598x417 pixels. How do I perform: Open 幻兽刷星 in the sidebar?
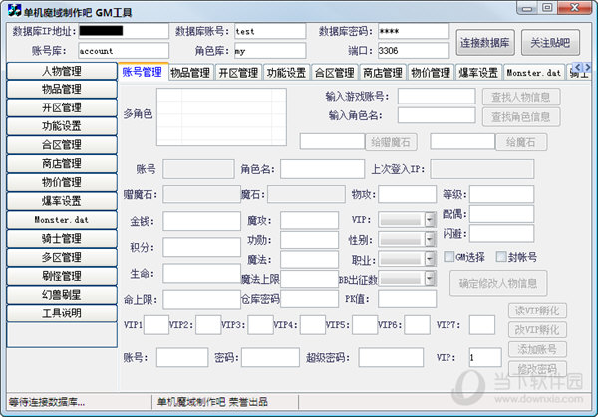(x=62, y=295)
